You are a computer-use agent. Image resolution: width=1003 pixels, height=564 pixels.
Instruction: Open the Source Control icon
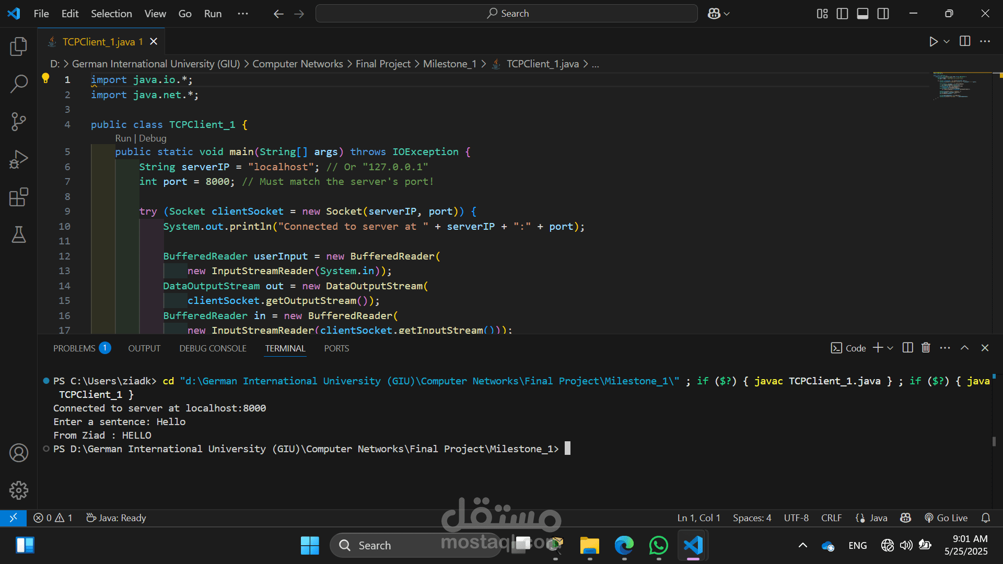[18, 121]
